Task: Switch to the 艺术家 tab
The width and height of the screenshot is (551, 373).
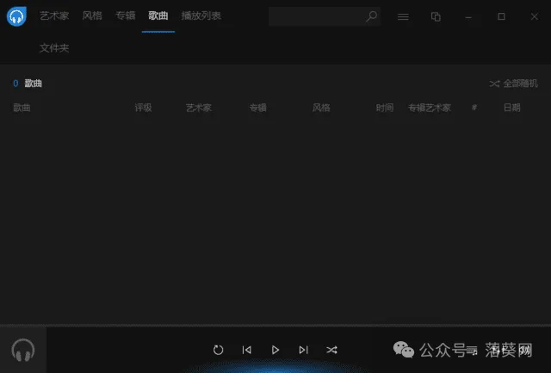Action: (x=54, y=16)
